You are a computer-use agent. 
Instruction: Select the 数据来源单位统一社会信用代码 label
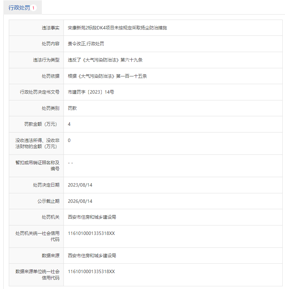pos(37,274)
